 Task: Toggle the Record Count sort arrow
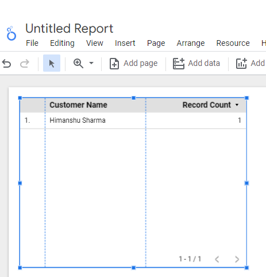(x=237, y=105)
